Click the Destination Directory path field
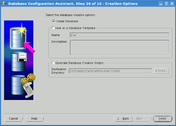The width and height of the screenshot is (176, 126). [x=110, y=71]
